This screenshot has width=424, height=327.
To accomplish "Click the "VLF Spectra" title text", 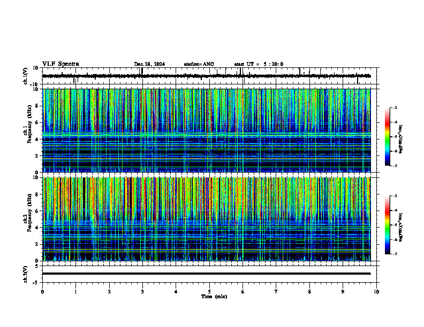I will (x=60, y=64).
